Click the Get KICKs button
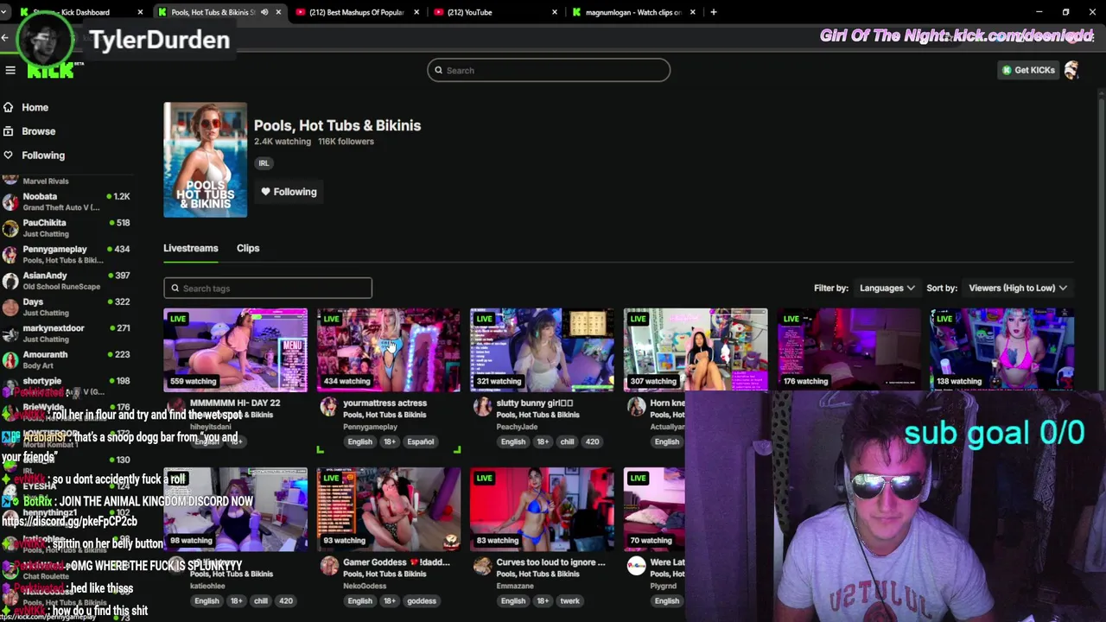The image size is (1106, 622). pyautogui.click(x=1028, y=70)
